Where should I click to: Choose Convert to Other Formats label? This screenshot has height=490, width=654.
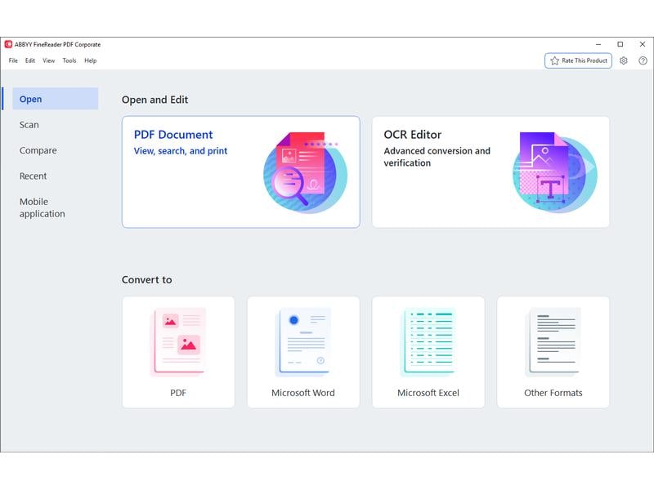coord(553,393)
